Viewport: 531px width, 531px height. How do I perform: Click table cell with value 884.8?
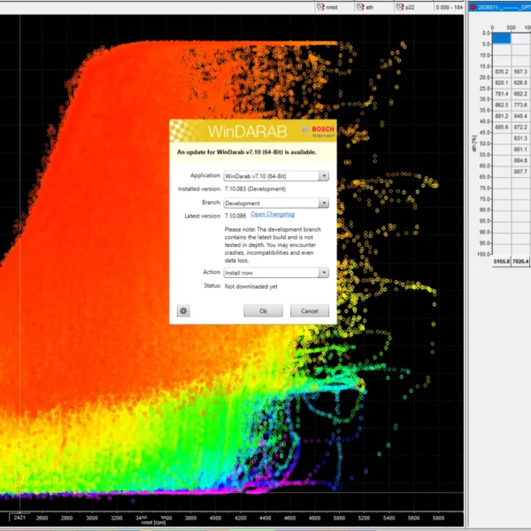pyautogui.click(x=520, y=160)
